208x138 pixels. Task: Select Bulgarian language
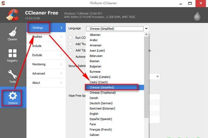pyautogui.click(x=115, y=66)
